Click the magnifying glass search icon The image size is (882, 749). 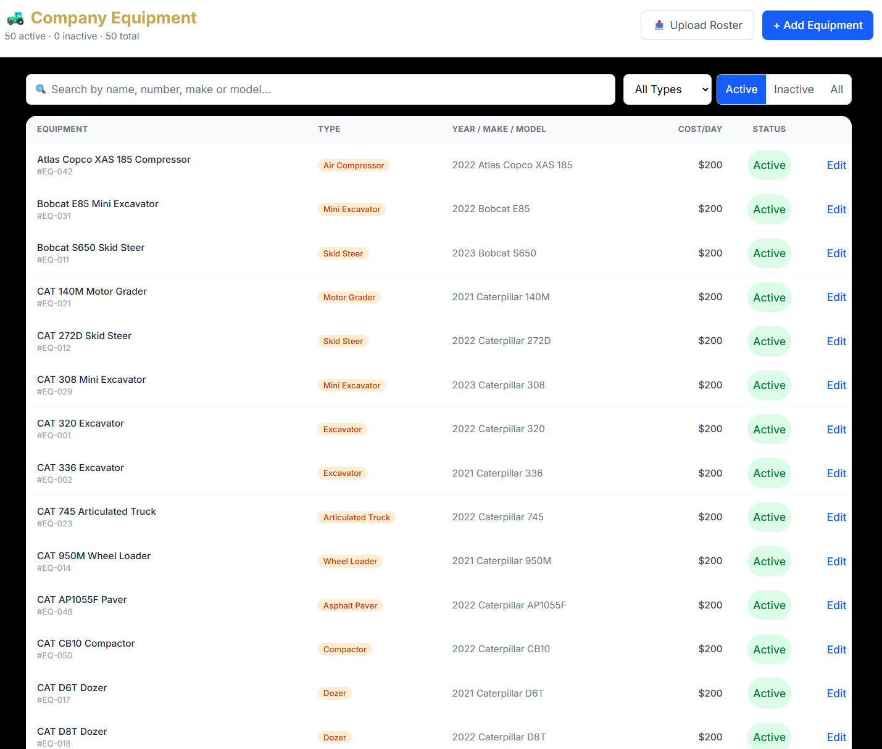click(41, 89)
